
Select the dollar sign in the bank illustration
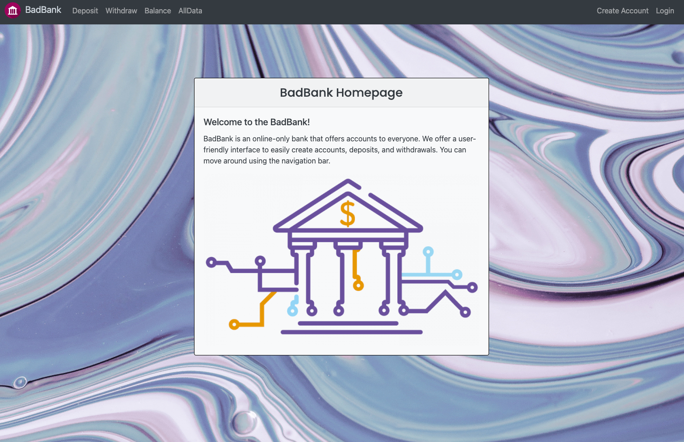pyautogui.click(x=348, y=213)
